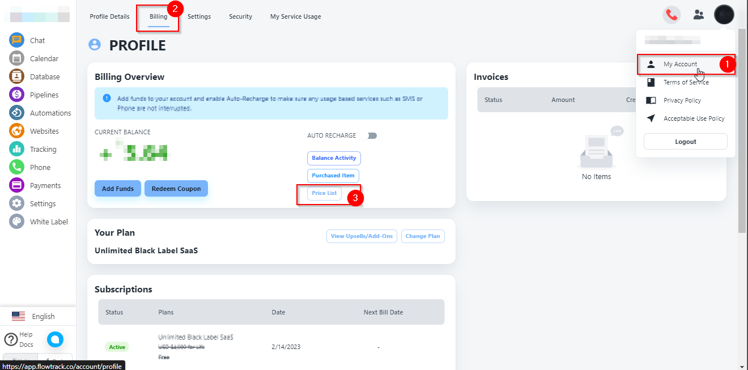Click the Redeem Coupon button
748x370 pixels.
176,189
